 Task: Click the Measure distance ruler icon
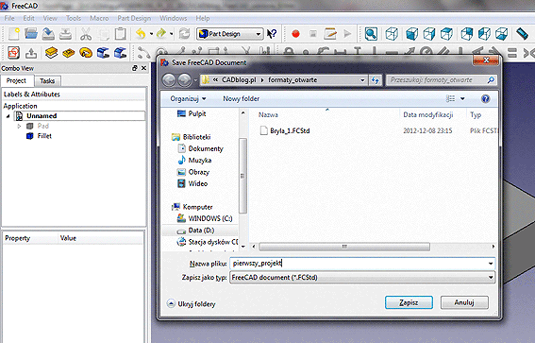522,33
